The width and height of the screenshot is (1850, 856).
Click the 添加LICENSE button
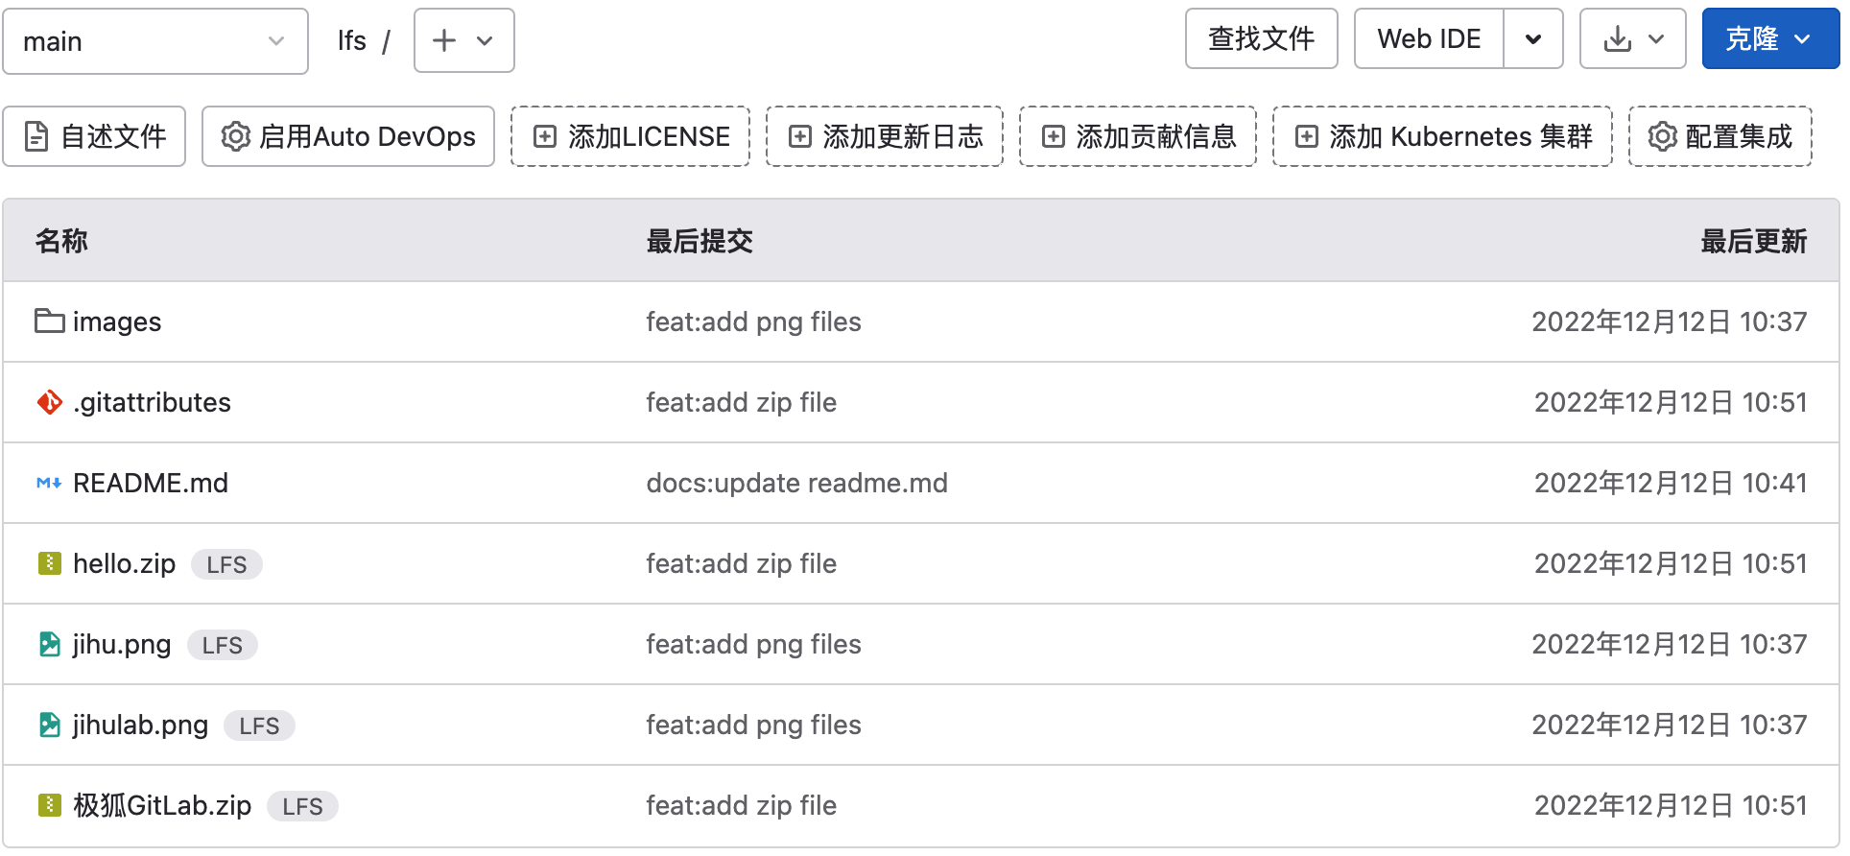coord(629,136)
